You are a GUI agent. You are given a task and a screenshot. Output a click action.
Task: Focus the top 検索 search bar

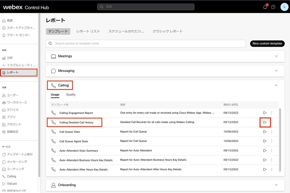click(x=146, y=7)
